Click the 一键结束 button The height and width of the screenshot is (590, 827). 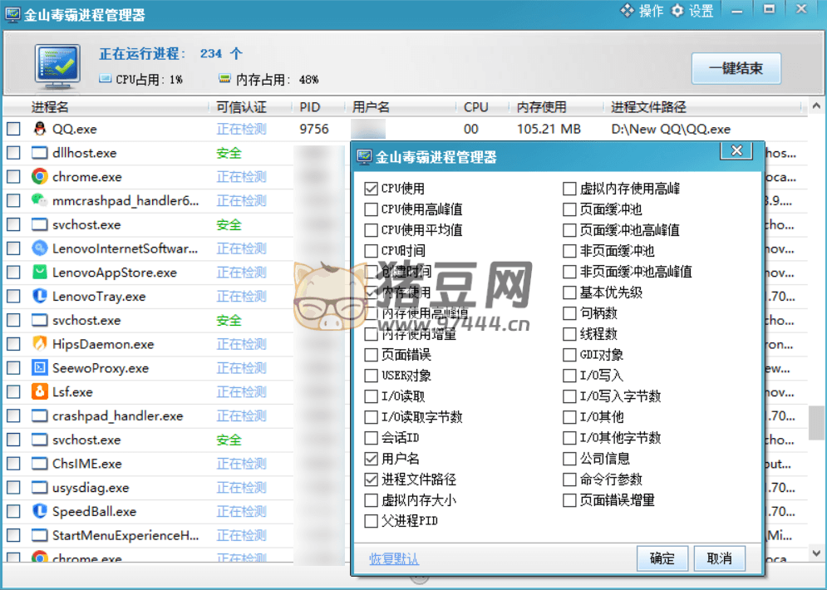[x=736, y=68]
